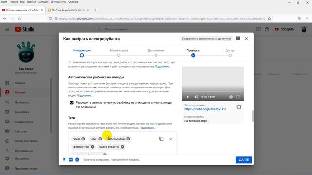Go back in browser history
The height and width of the screenshot is (175, 312).
coord(5,18)
